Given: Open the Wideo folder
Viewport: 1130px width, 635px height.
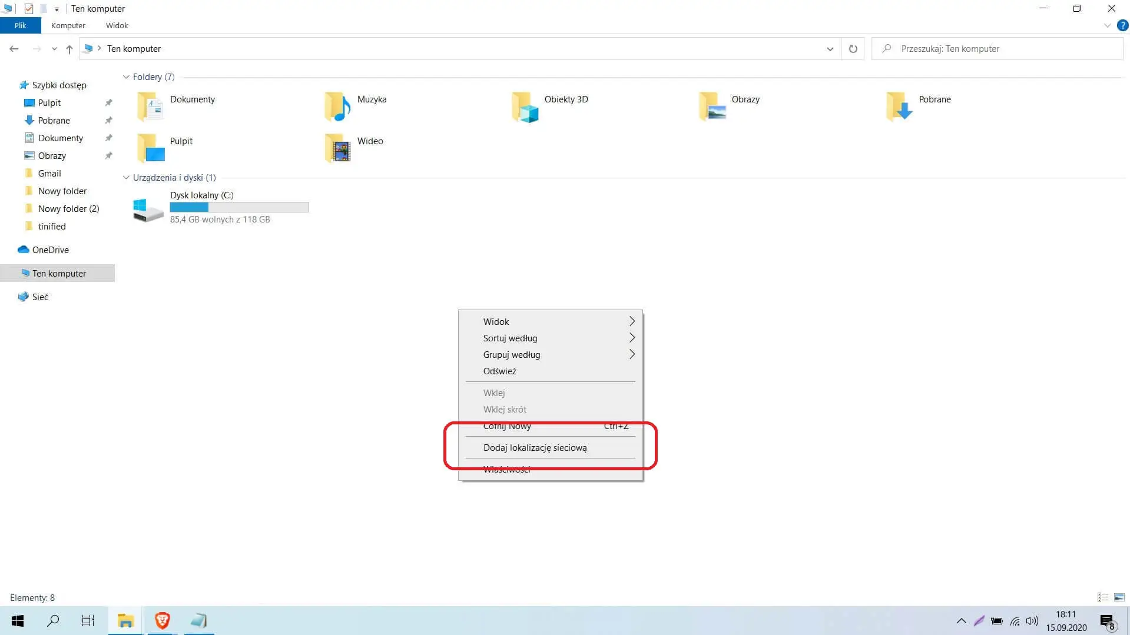Looking at the screenshot, I should tap(336, 148).
